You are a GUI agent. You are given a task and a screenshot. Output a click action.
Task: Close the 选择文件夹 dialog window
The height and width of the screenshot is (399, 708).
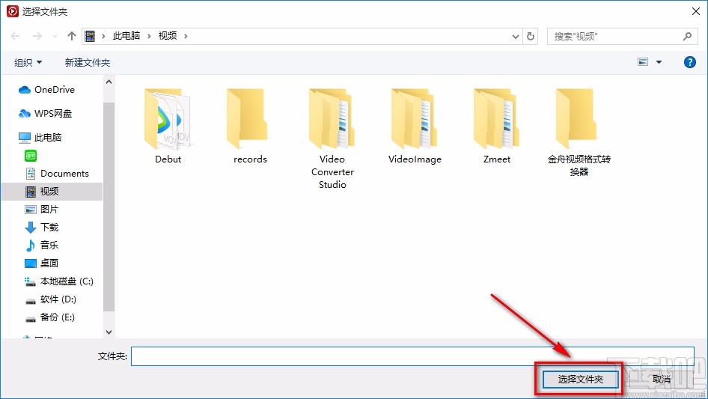pyautogui.click(x=696, y=11)
